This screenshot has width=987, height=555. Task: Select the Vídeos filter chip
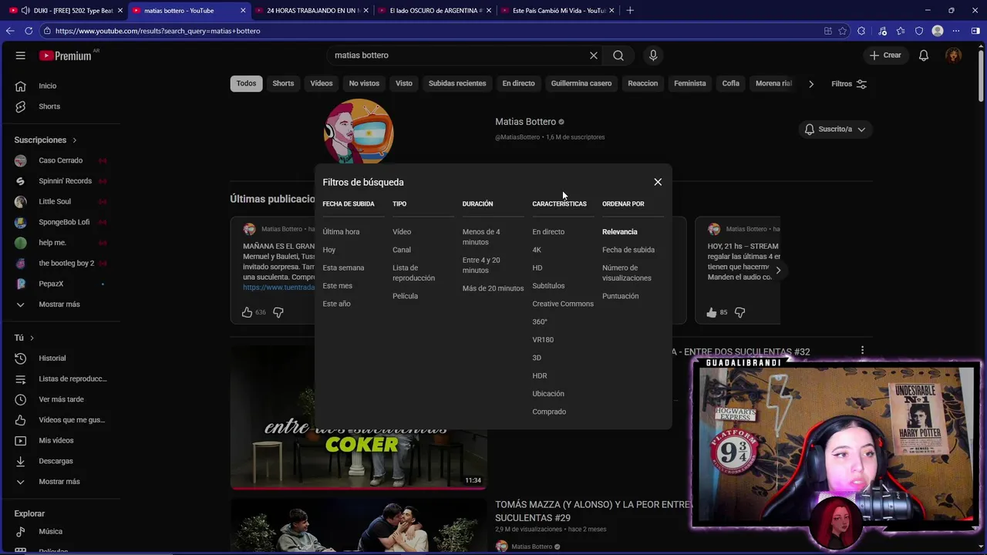pos(322,83)
